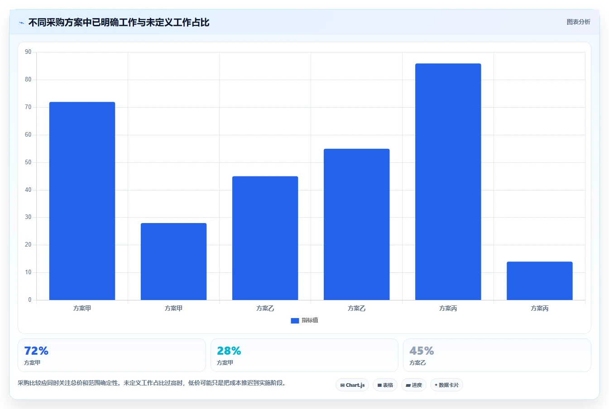Select the 数据卡片 chip

tap(446, 385)
